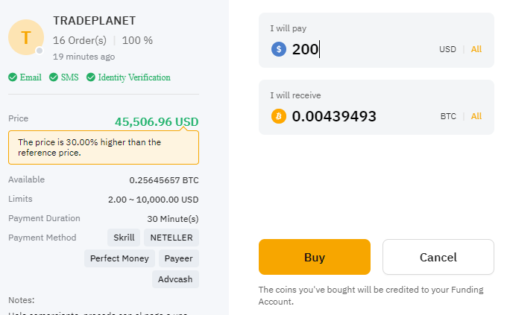Click the 45,506.96 USD price value
The width and height of the screenshot is (510, 315).
[x=157, y=122]
